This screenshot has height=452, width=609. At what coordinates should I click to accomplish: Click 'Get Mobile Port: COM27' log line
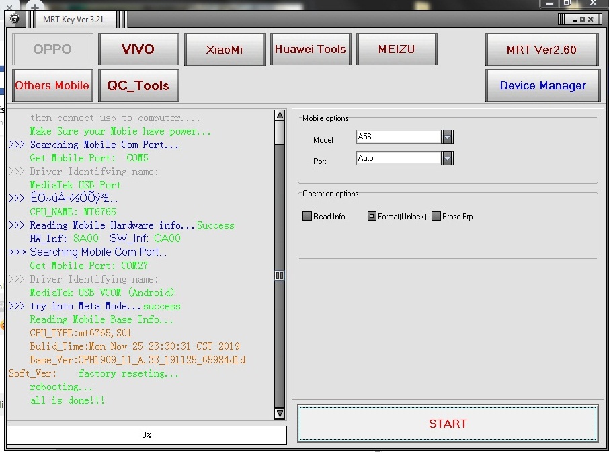pos(89,266)
